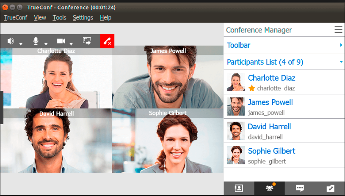Image resolution: width=345 pixels, height=196 pixels.
Task: Expand the Toolbar section
Action: 284,45
